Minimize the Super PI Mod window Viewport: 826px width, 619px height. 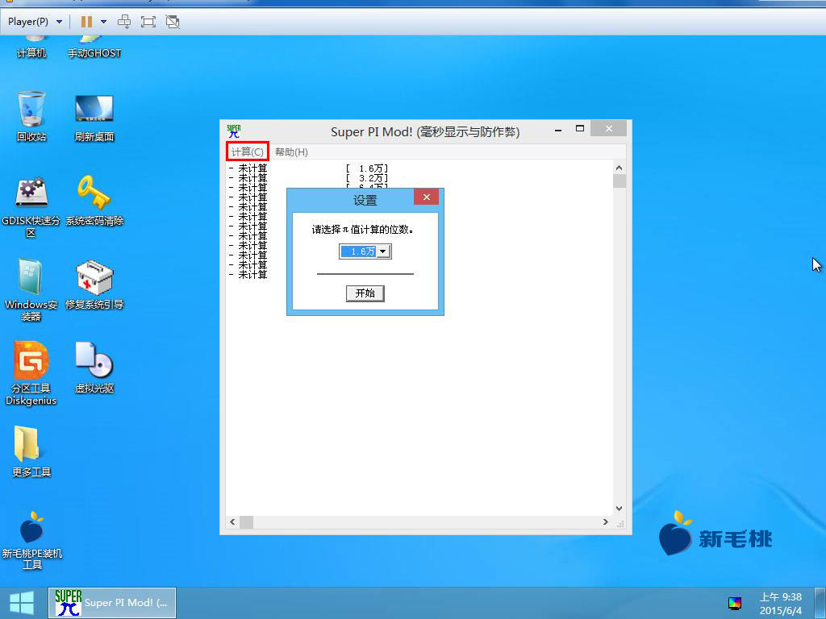click(558, 130)
